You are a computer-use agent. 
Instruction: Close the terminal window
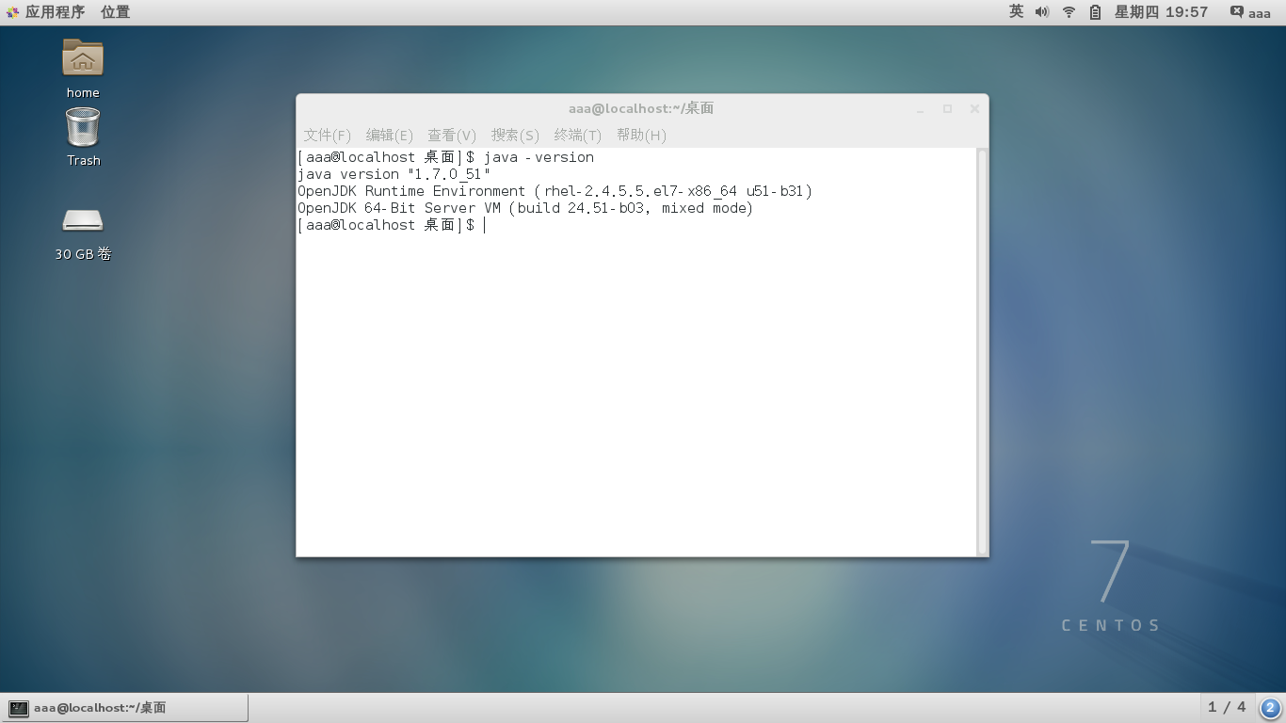(x=974, y=109)
